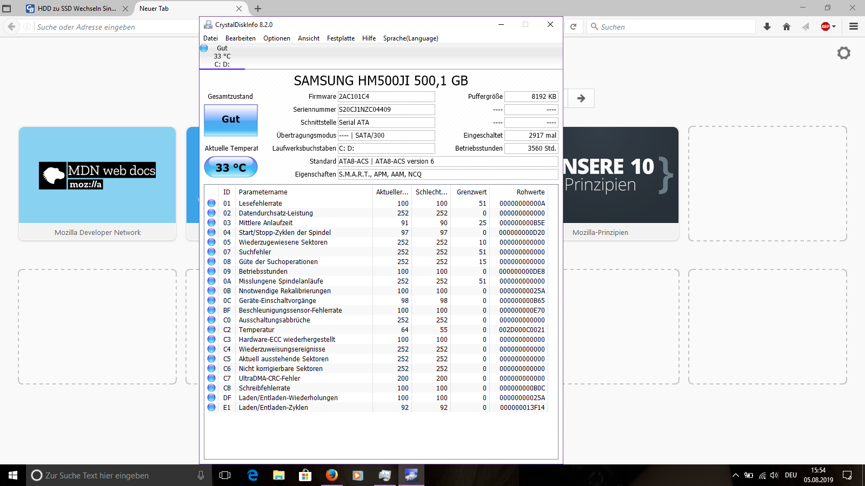Go to Firefox home page icon
This screenshot has width=865, height=486.
pos(787,26)
